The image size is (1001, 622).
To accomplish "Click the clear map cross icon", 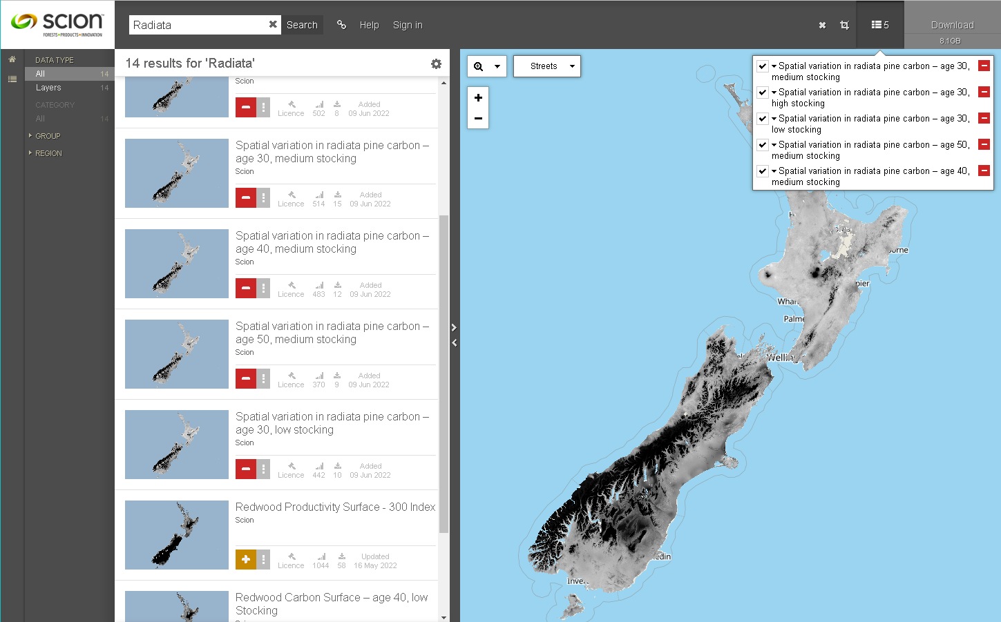I will (822, 25).
